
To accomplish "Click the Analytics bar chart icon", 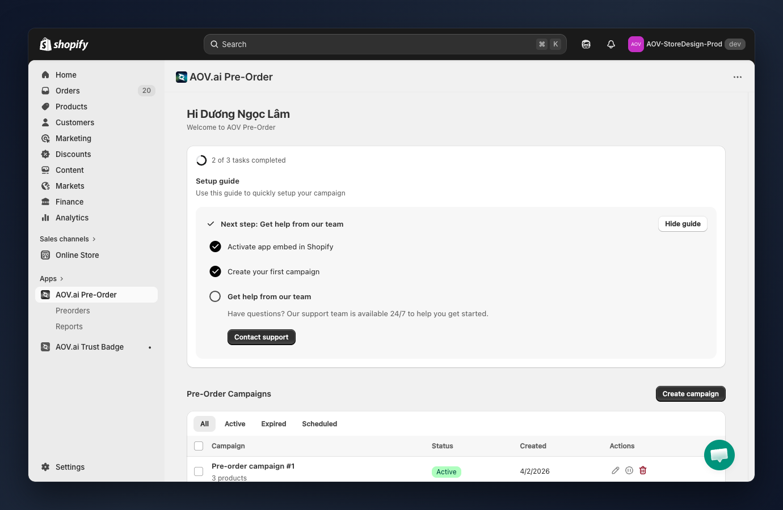I will pyautogui.click(x=45, y=218).
